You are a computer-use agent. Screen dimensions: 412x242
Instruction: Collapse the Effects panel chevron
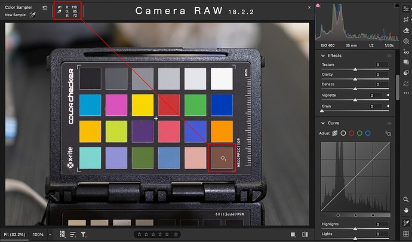tap(323, 56)
